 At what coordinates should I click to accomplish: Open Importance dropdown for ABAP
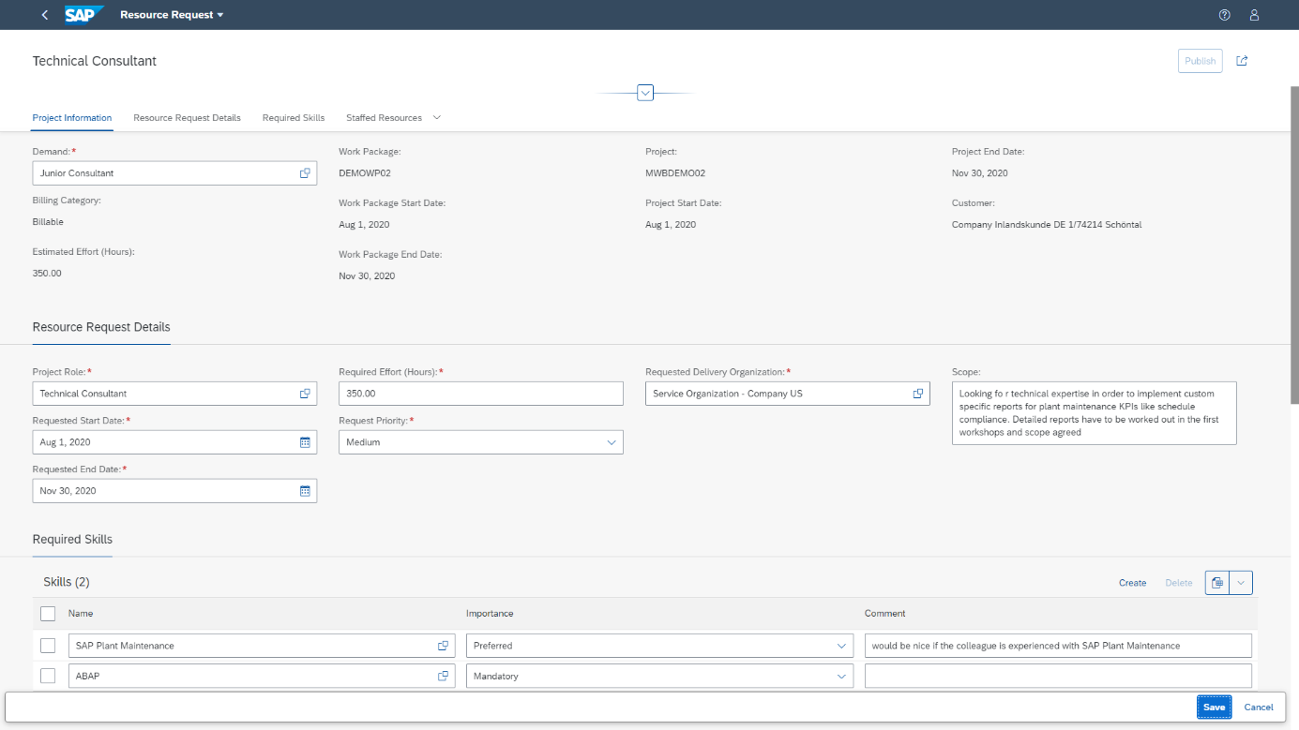pos(841,676)
